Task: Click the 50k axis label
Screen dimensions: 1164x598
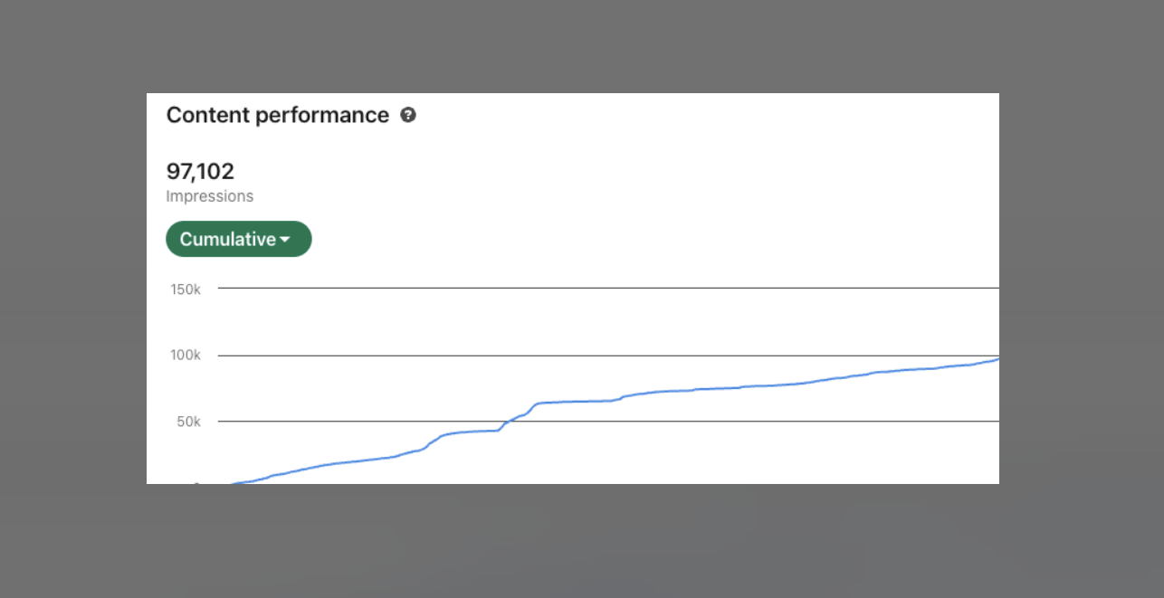Action: (x=187, y=421)
